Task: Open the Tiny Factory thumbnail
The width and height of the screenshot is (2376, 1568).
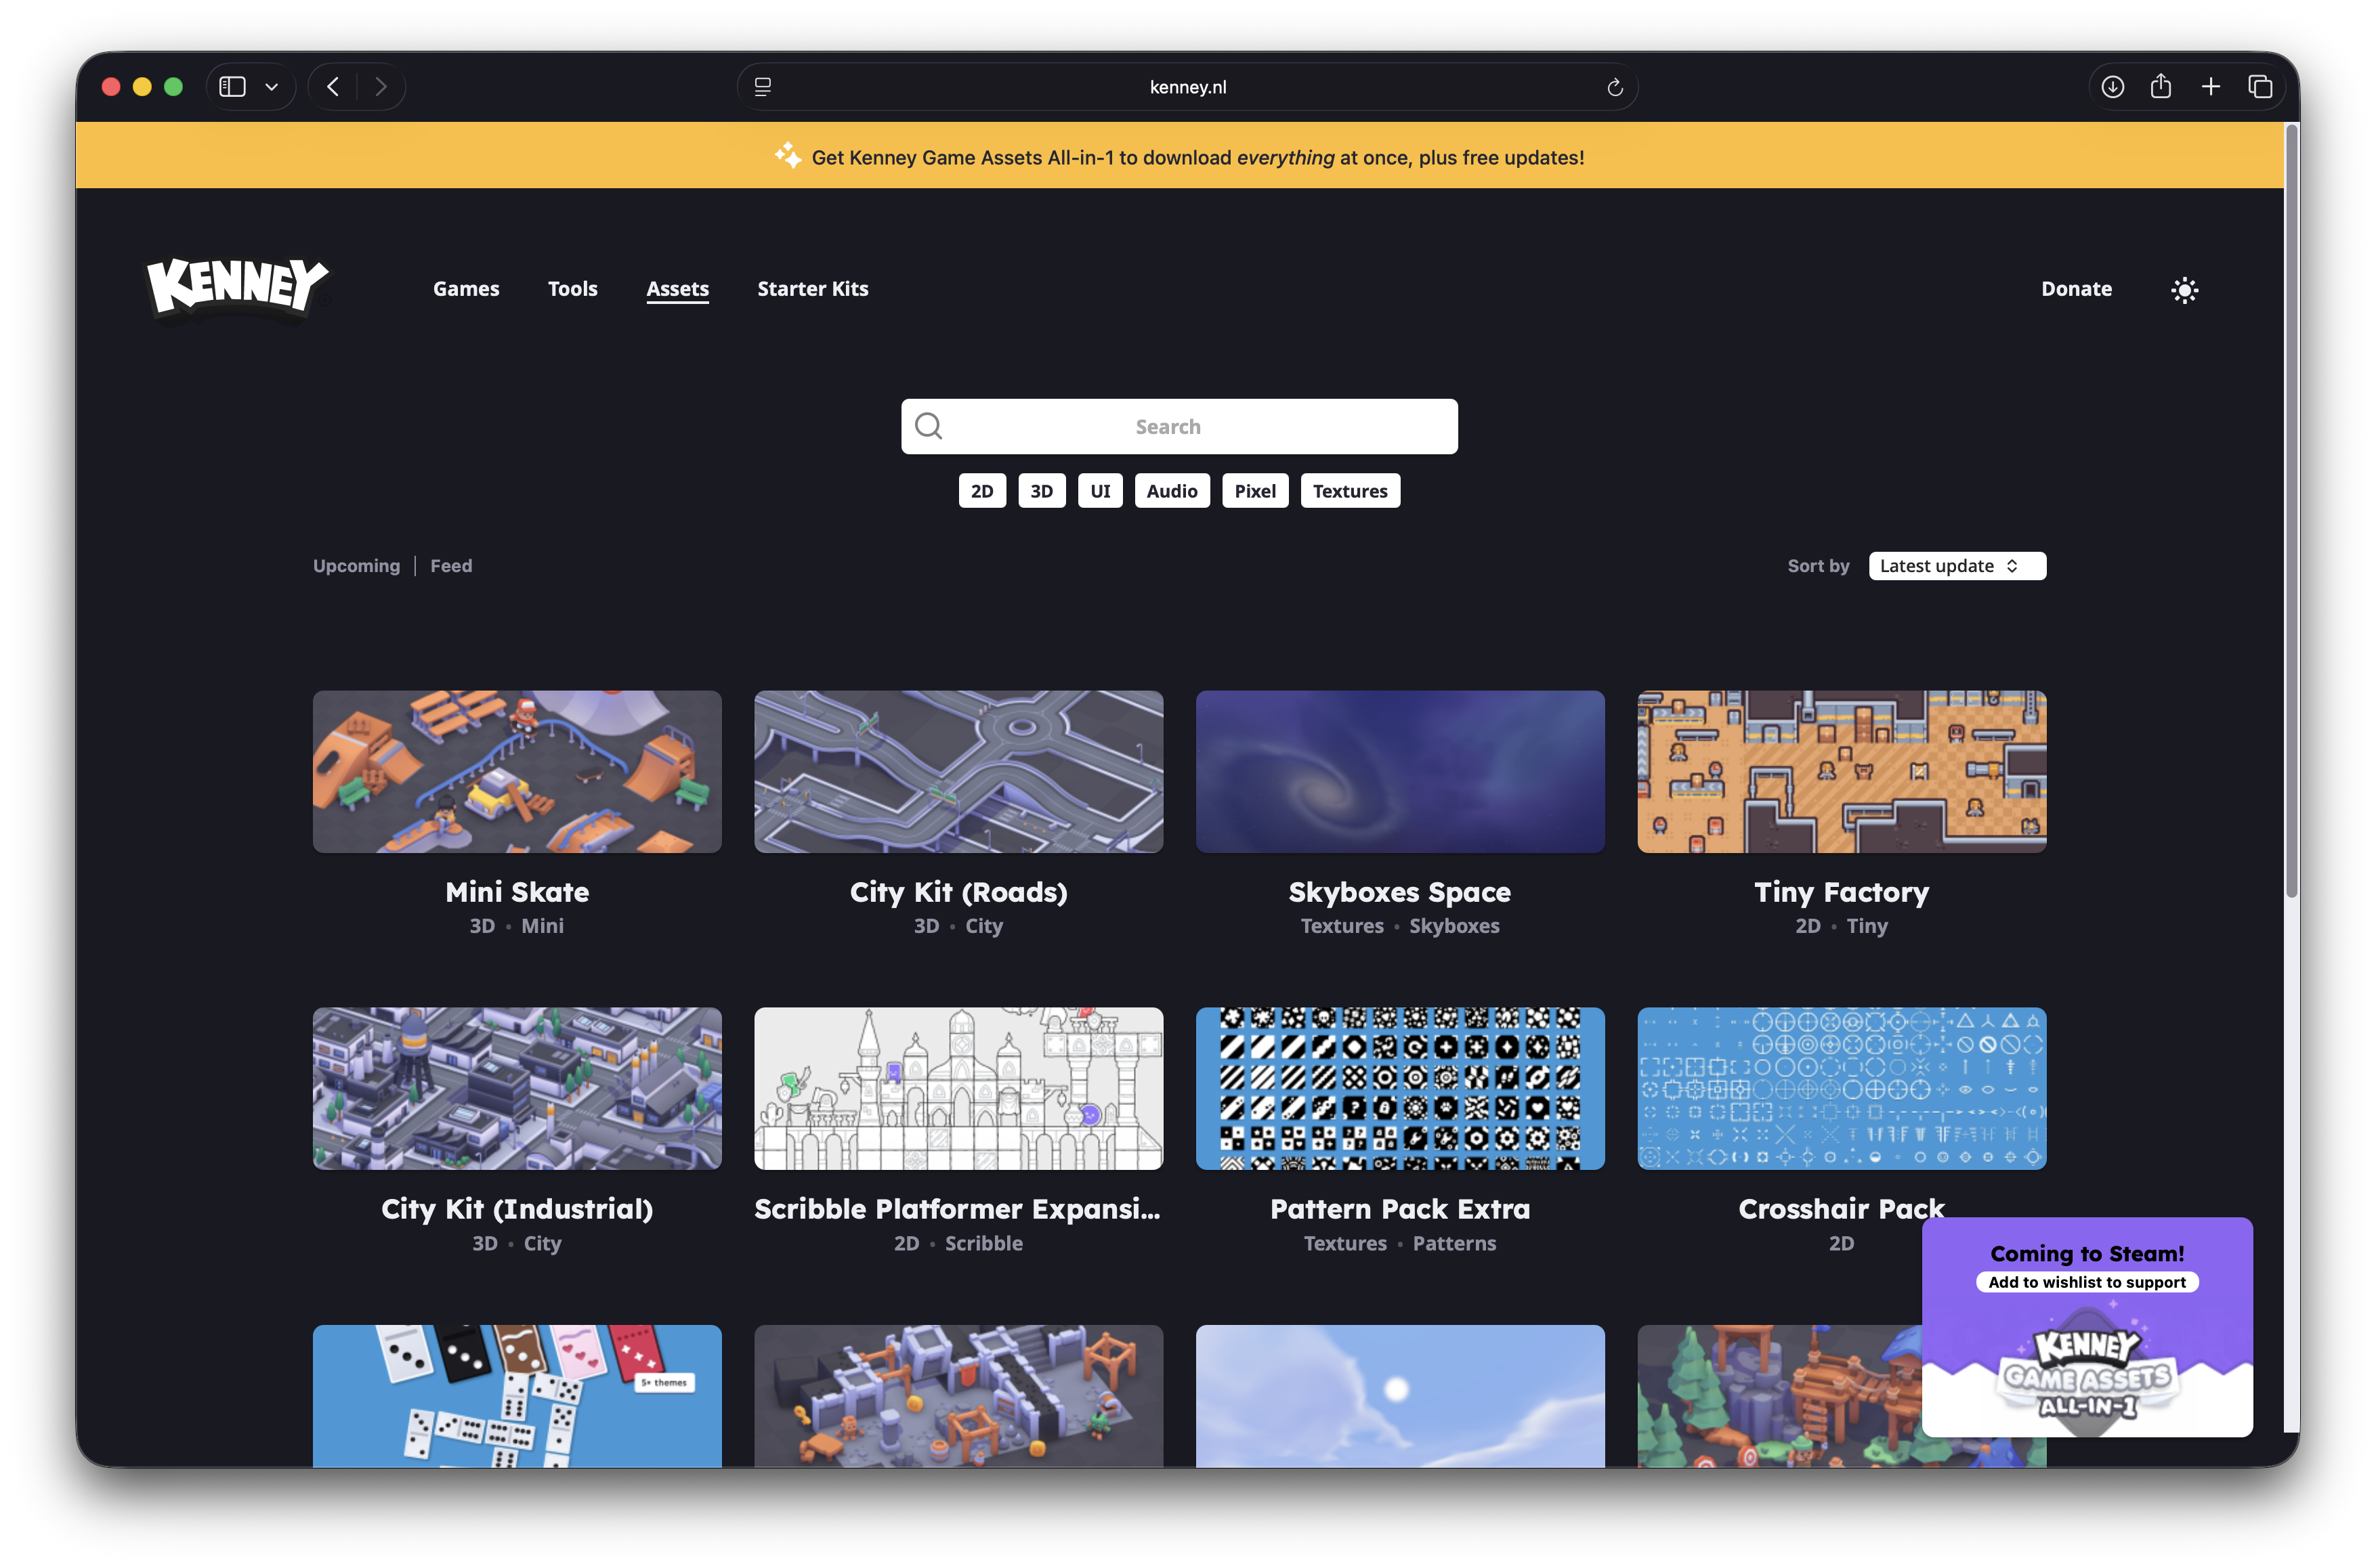Action: 1841,771
